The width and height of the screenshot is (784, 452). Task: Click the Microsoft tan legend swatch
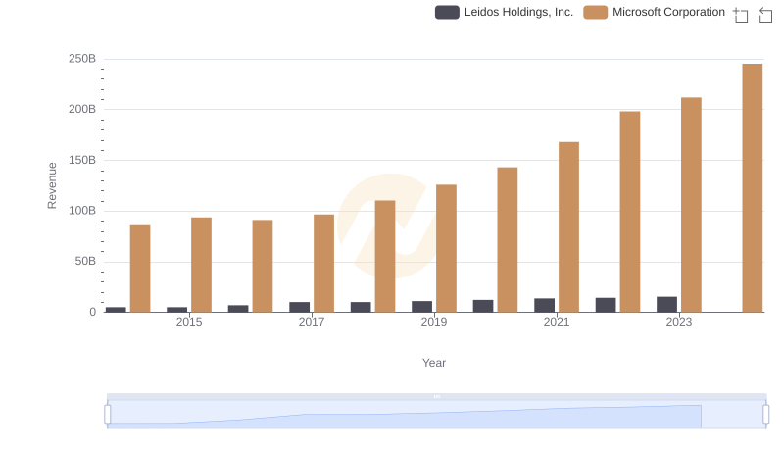click(595, 12)
